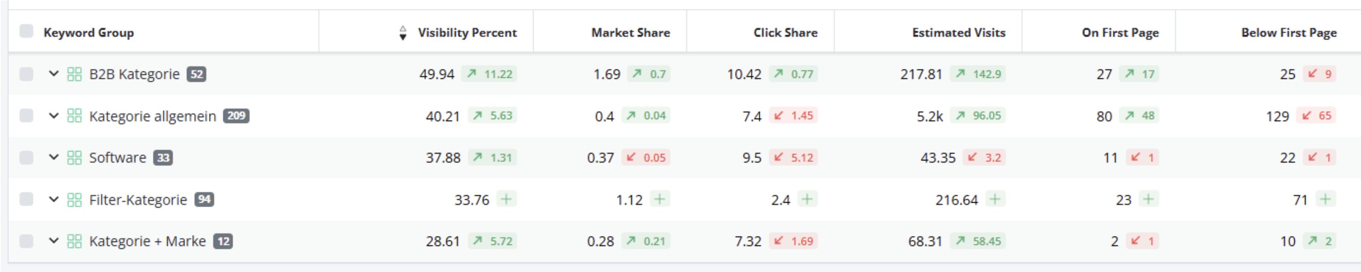Click the Kategorie allgemein group grid icon
This screenshot has height=272, width=1361.
pyautogui.click(x=74, y=116)
